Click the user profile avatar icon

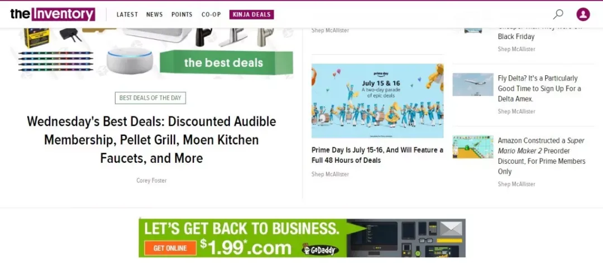[x=583, y=14]
